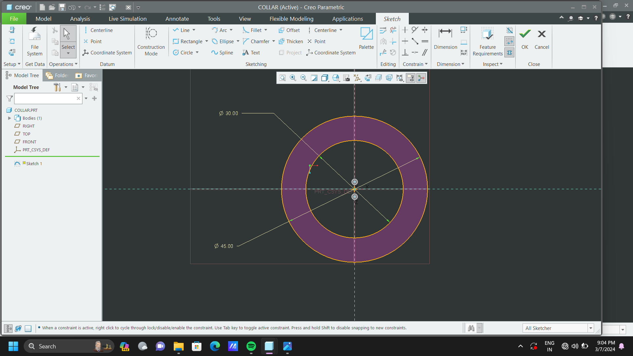Open the sketcher Palette

366,38
